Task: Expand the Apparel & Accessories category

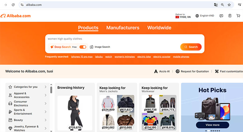Action: coord(46,95)
